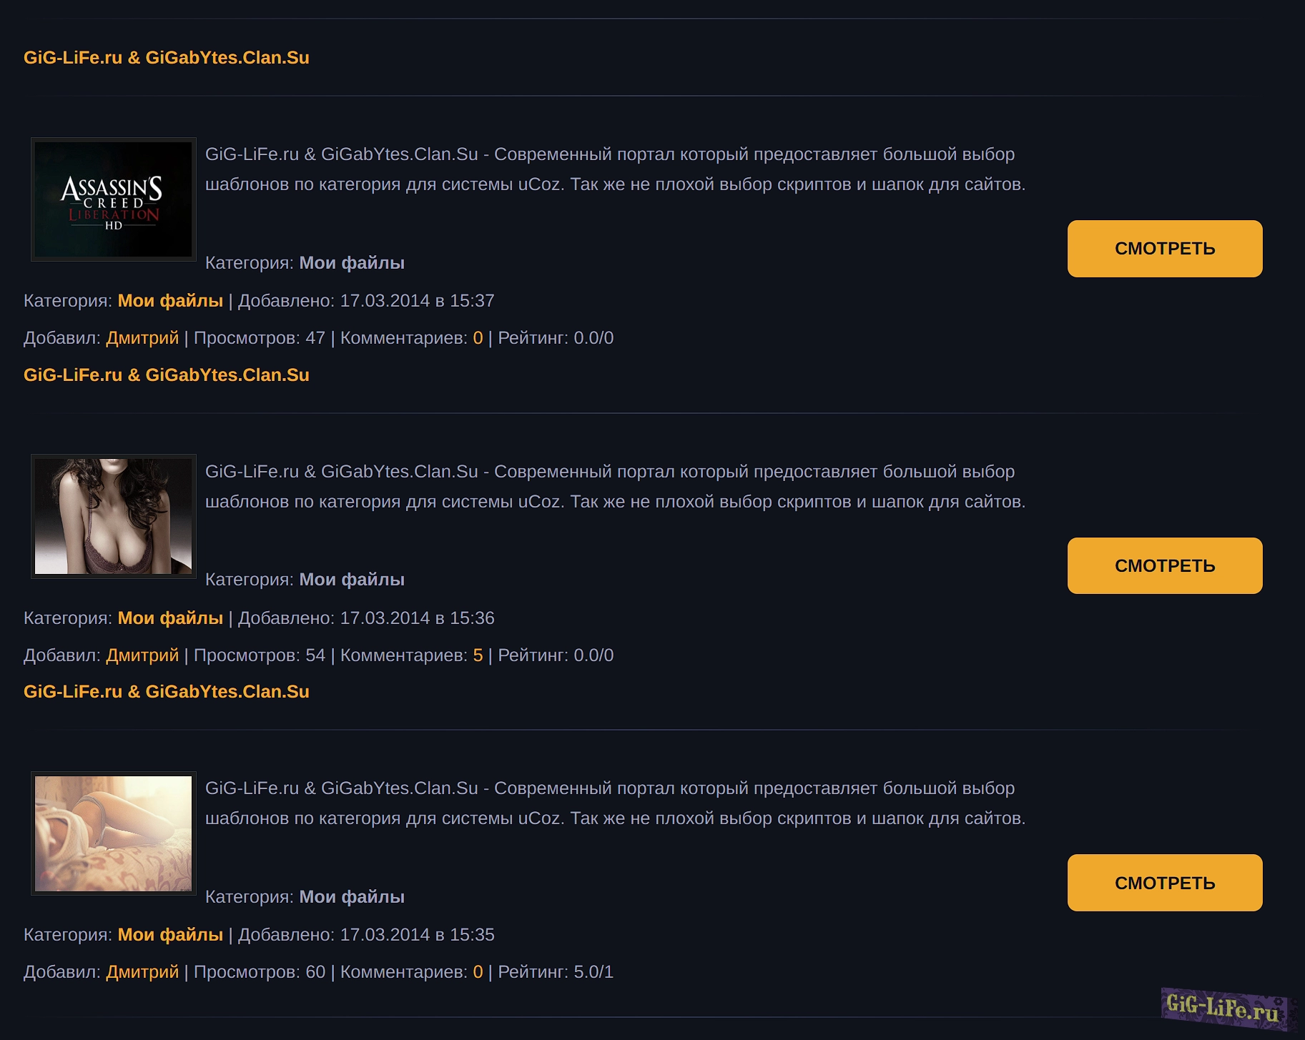Click the warm-toned bed photo thumbnail

[x=113, y=833]
